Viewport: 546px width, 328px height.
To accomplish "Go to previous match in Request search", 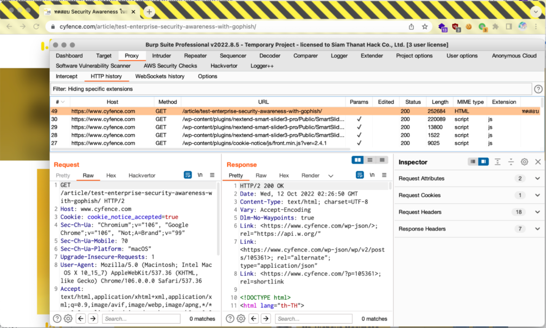I will (x=81, y=318).
